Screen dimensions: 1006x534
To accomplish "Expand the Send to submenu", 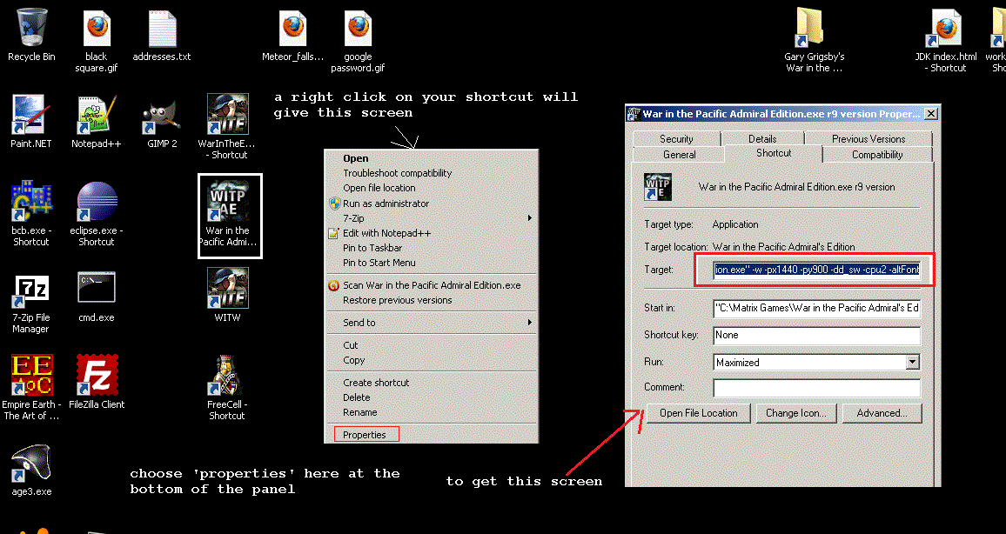I will click(431, 323).
